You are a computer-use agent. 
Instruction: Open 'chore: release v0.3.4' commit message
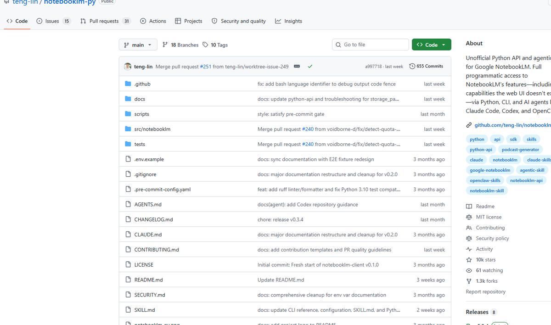(x=280, y=219)
